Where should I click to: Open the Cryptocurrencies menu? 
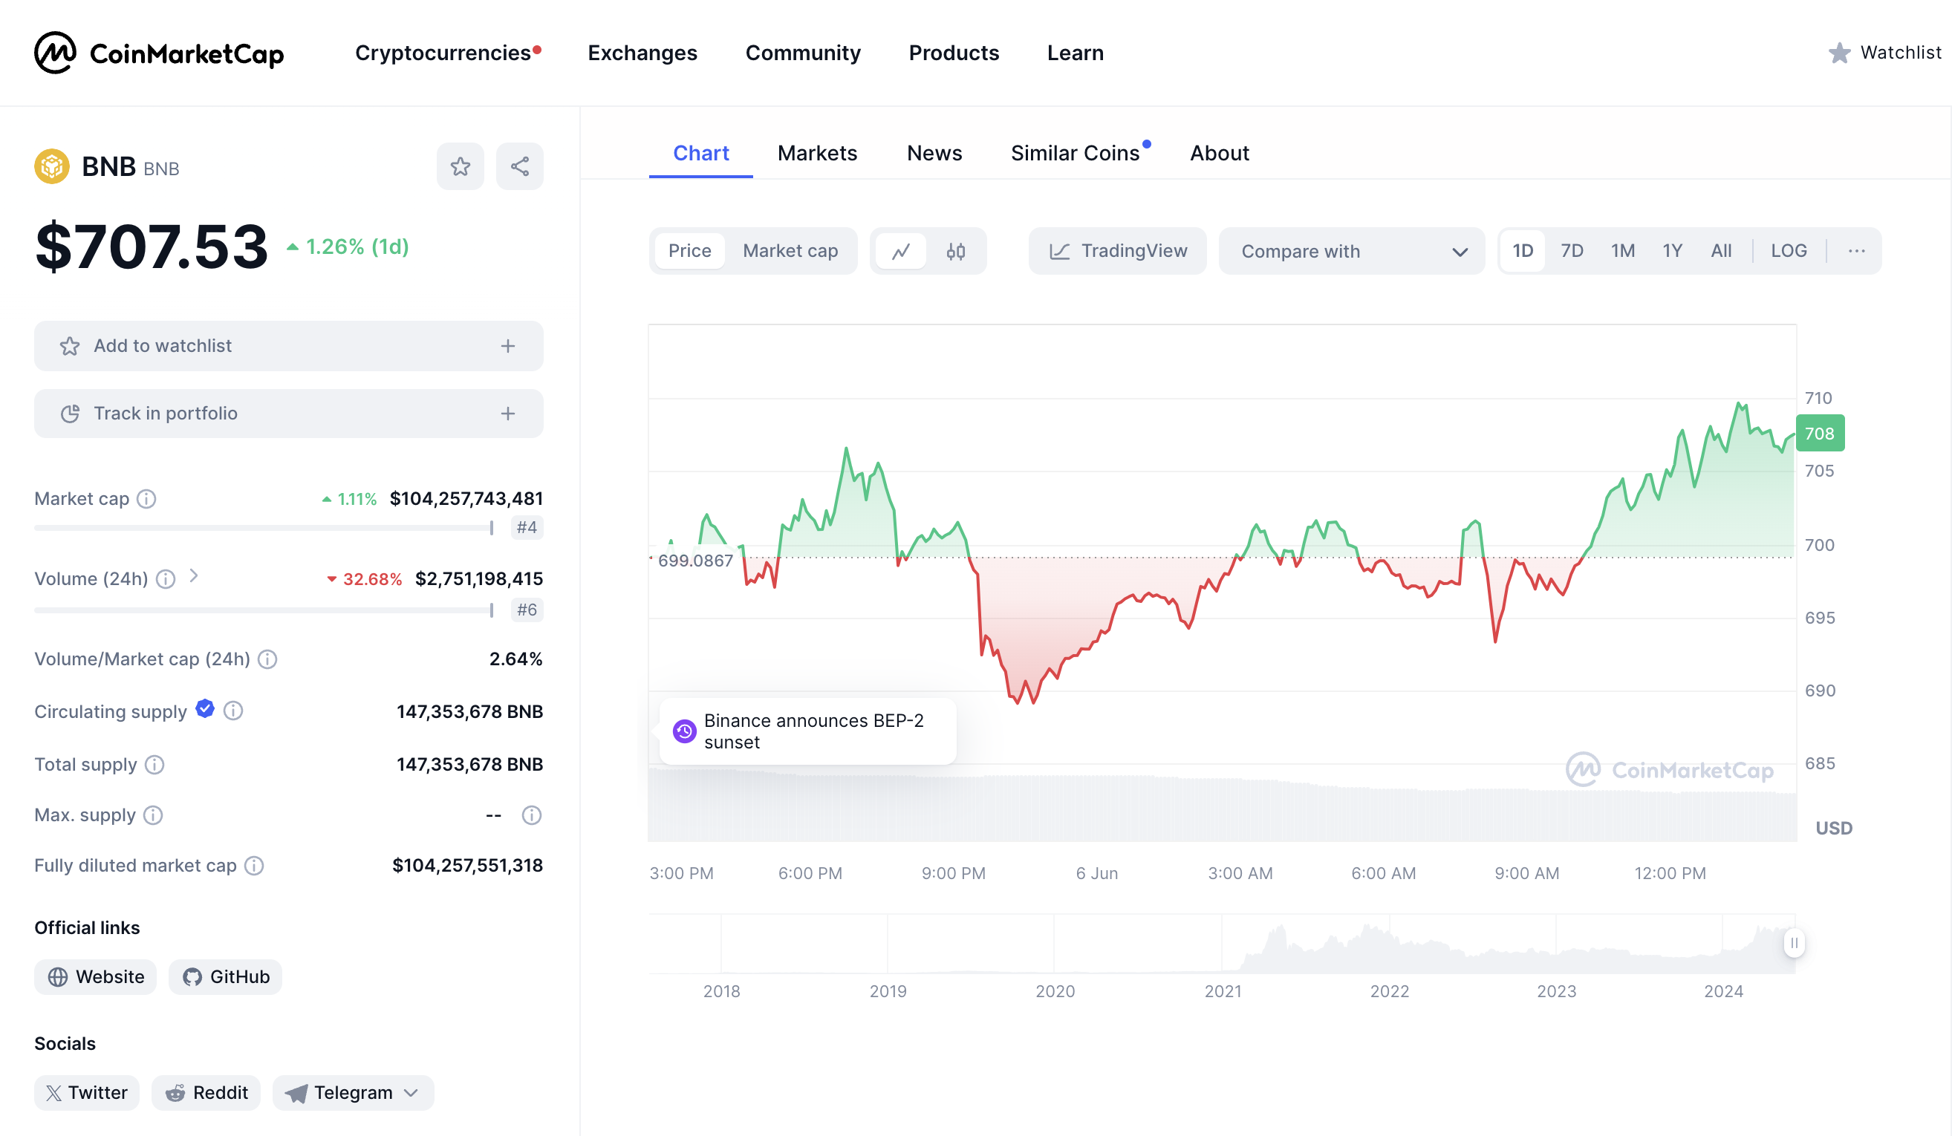pyautogui.click(x=442, y=53)
